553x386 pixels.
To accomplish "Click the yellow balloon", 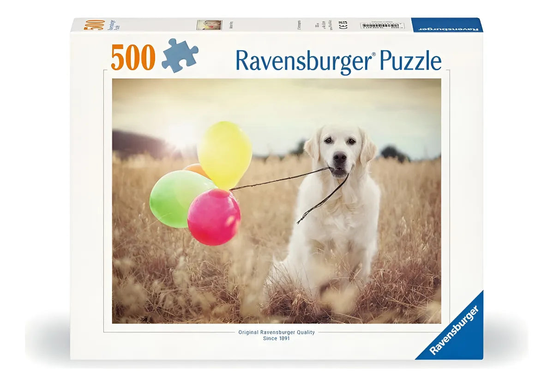I will 225,153.
